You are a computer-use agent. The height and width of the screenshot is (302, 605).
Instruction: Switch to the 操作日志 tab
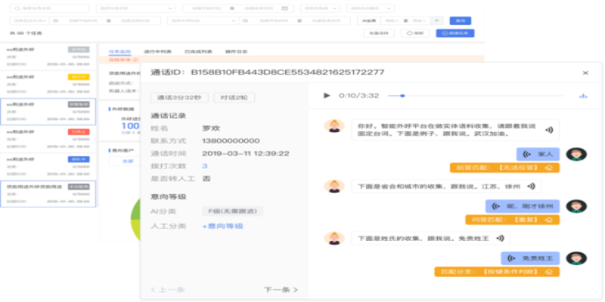(x=237, y=51)
